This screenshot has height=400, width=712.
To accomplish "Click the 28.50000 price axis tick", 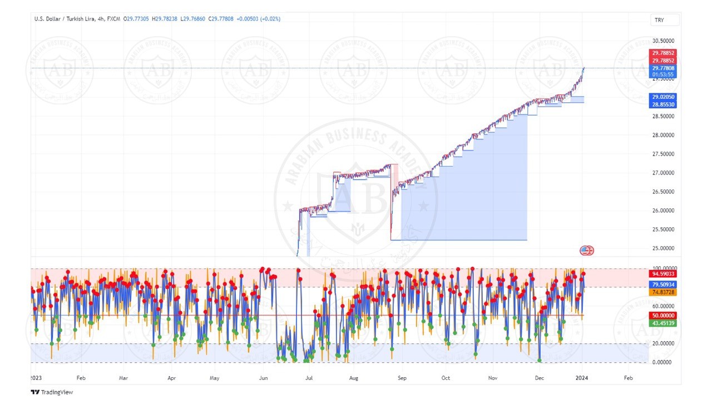I will point(663,116).
